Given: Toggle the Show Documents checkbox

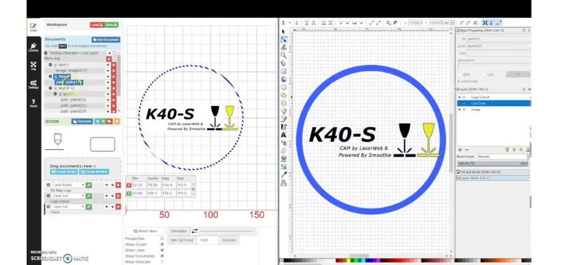Looking at the screenshot, I should pos(162,256).
